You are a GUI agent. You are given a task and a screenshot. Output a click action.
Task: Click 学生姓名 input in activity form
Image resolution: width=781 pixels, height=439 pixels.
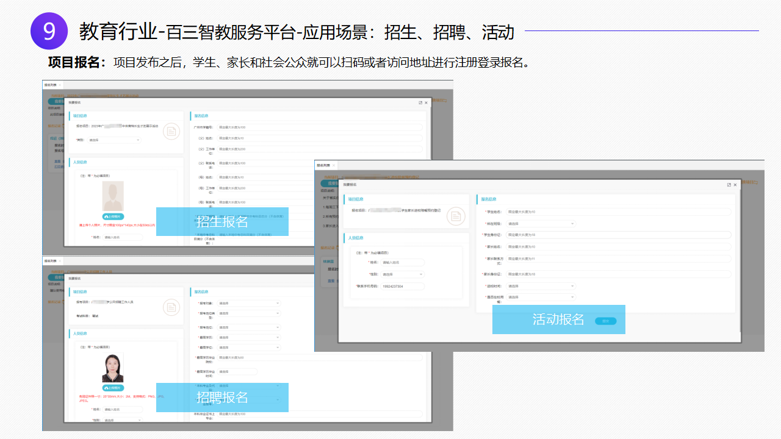(x=619, y=212)
